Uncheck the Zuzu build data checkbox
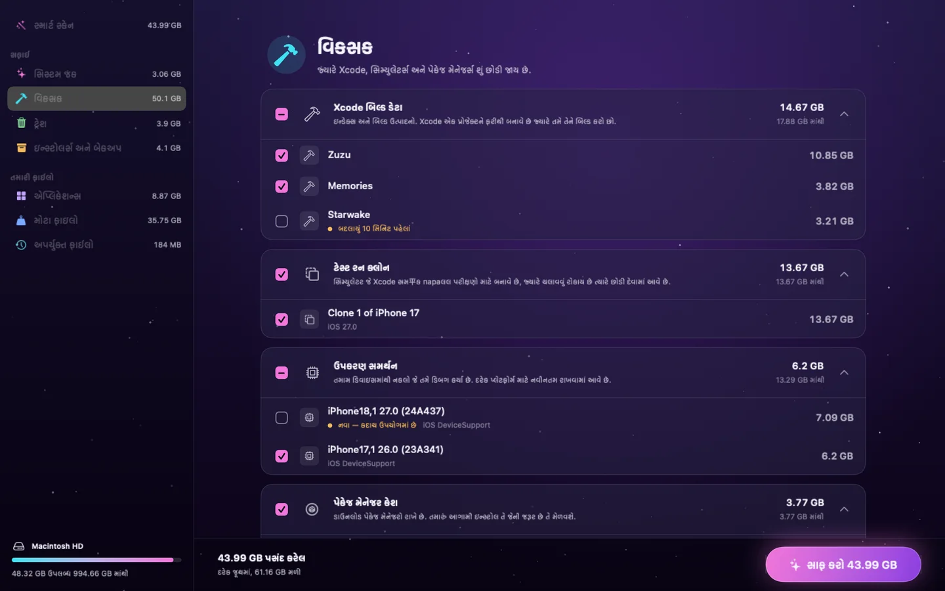 282,156
